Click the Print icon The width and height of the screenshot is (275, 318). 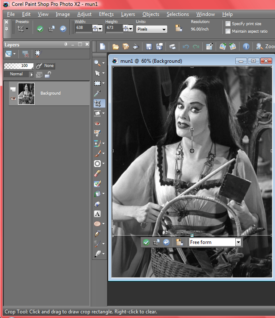point(172,46)
